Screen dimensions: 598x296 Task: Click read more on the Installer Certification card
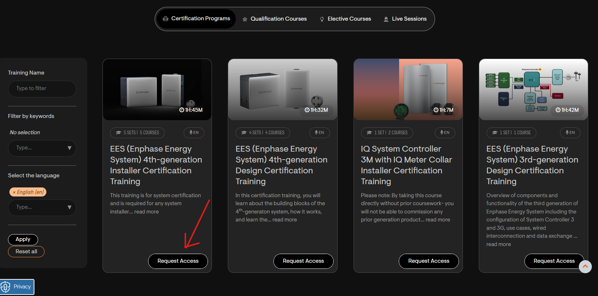(146, 212)
